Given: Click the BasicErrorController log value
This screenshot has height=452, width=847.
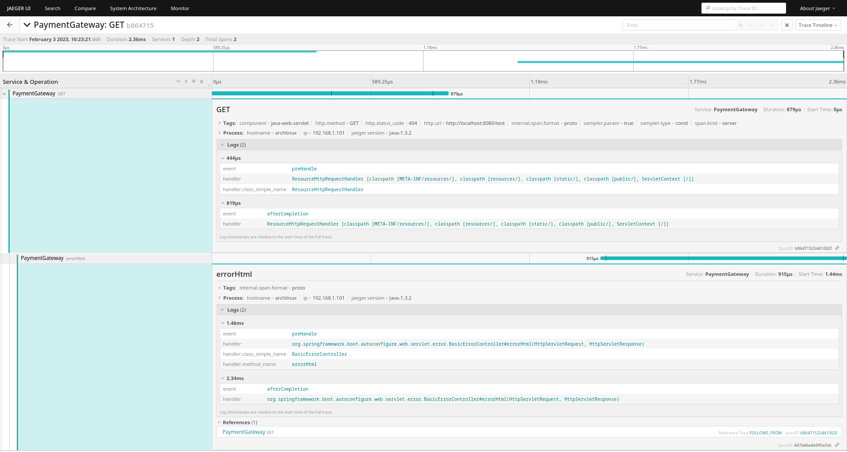Looking at the screenshot, I should tap(319, 354).
